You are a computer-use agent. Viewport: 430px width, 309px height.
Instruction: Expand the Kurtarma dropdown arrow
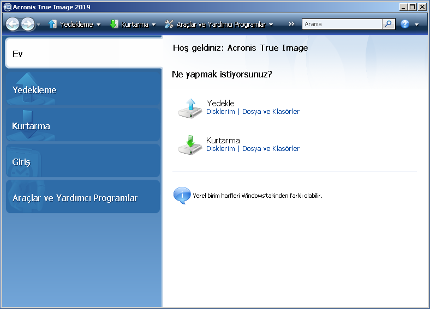click(x=153, y=25)
